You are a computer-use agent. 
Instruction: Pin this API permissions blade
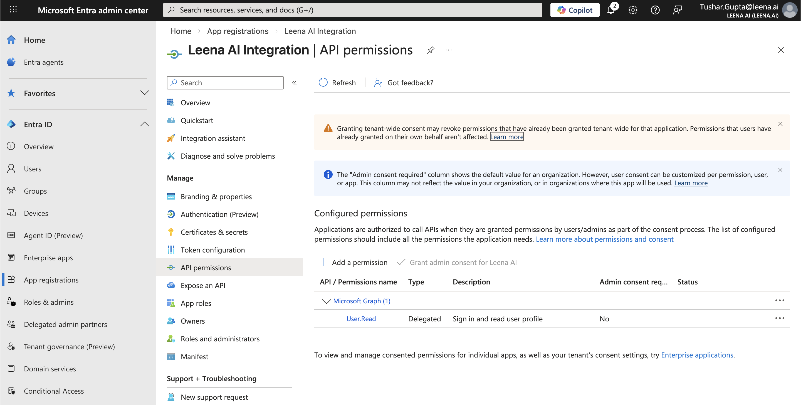pyautogui.click(x=430, y=50)
